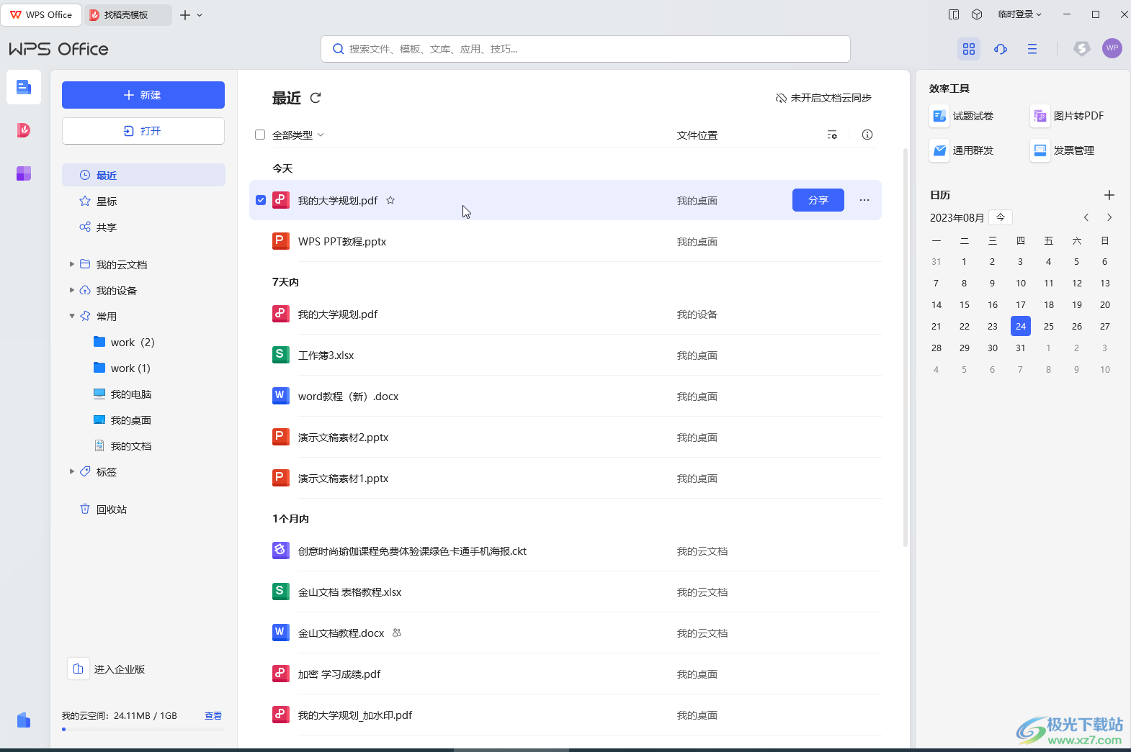Click the 进入企业版 button
This screenshot has width=1131, height=752.
coord(107,669)
